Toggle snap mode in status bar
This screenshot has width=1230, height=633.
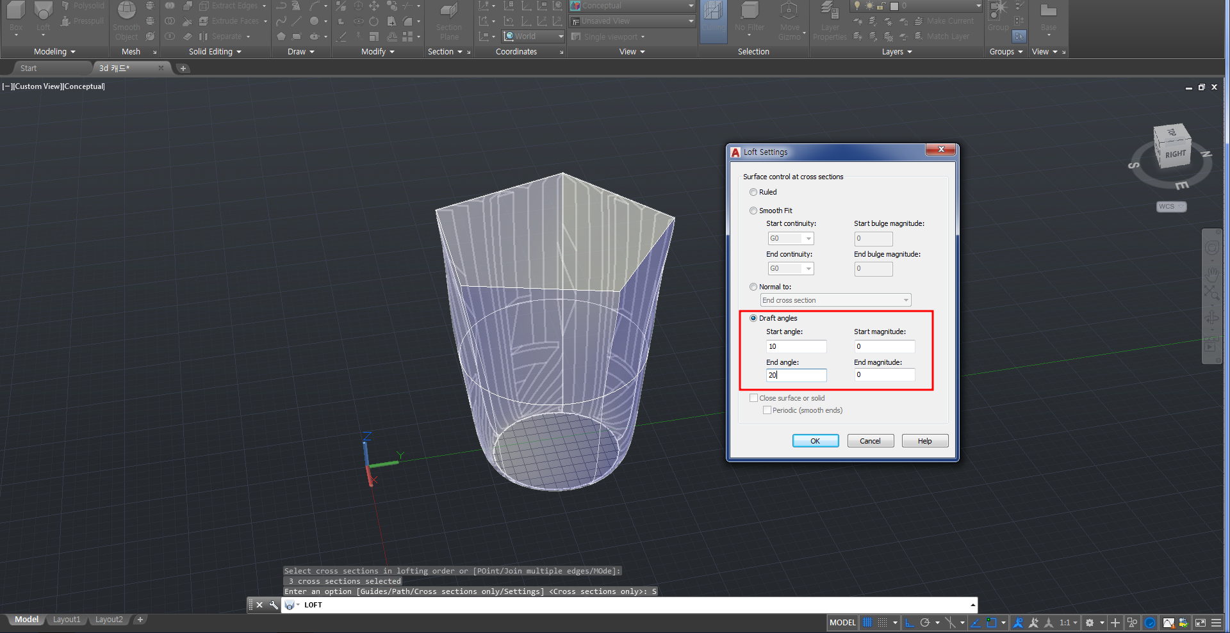883,623
